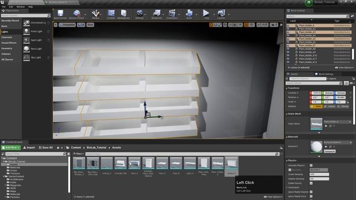The width and height of the screenshot is (356, 200).
Task: Select the Directional Light actor icon
Action: pyautogui.click(x=27, y=23)
